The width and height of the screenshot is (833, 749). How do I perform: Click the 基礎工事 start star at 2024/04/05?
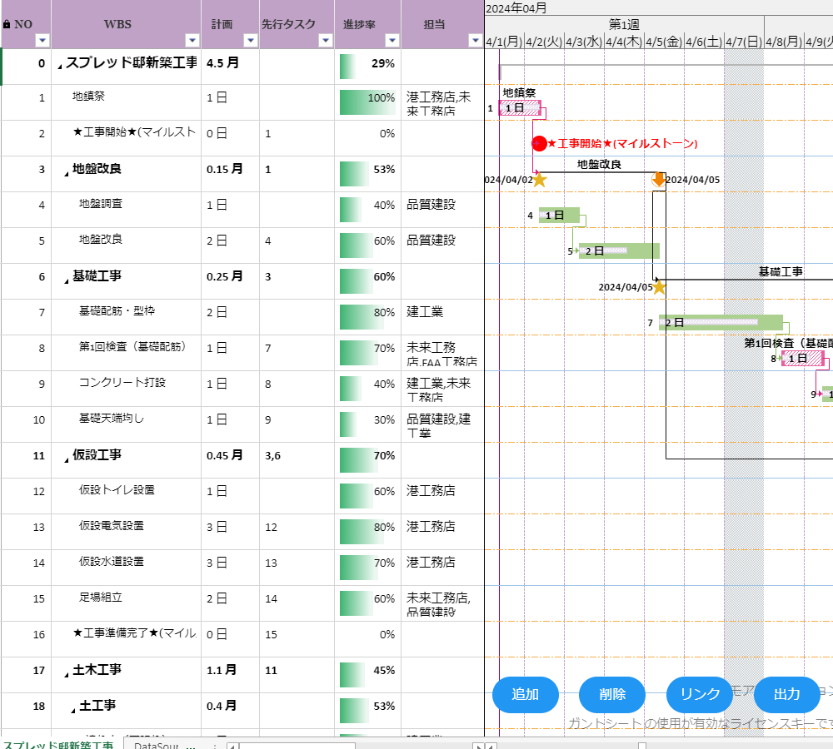pyautogui.click(x=659, y=287)
